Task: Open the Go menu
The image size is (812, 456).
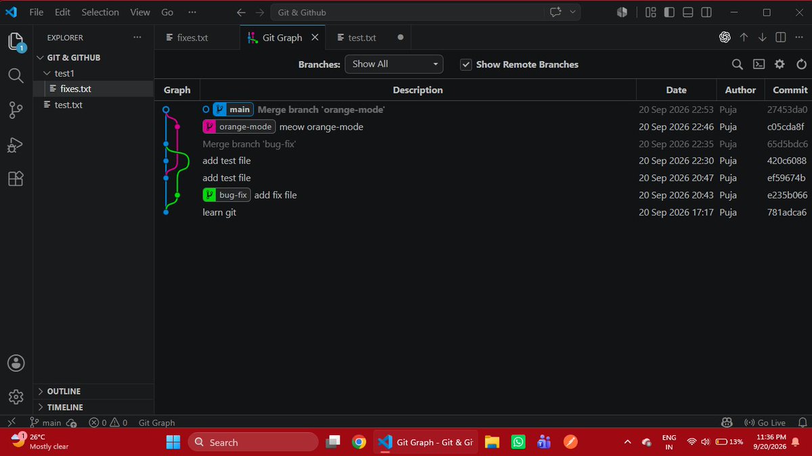Action: 167,12
